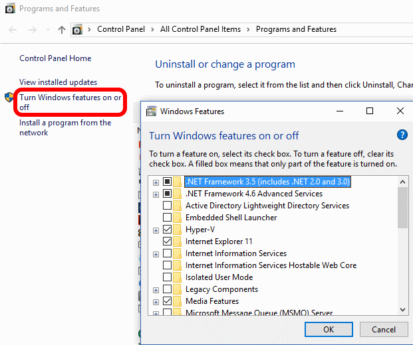The image size is (413, 345).
Task: Enable Active Directory Lightweight Directory Services checkbox
Action: click(x=167, y=206)
